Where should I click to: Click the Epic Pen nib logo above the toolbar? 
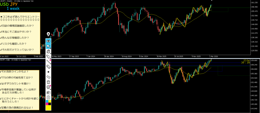click(x=48, y=34)
